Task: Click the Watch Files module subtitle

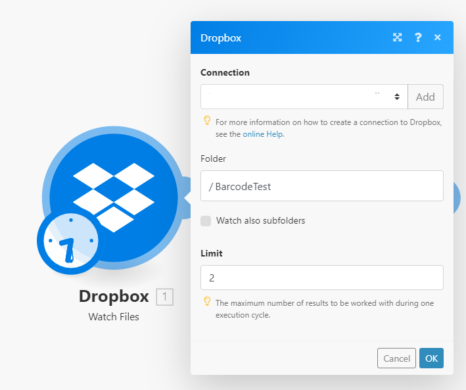Action: coord(114,317)
